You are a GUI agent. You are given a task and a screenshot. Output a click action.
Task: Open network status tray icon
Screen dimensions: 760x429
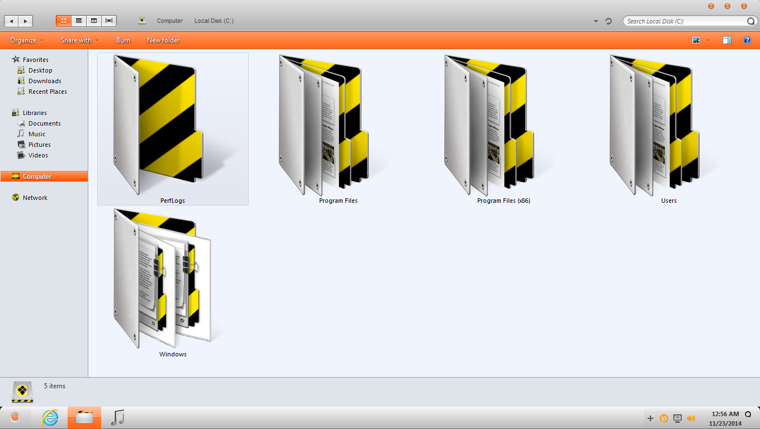click(677, 418)
